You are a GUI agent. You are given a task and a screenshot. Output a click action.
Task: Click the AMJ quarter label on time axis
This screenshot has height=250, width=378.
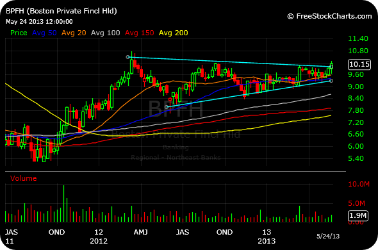coord(140,232)
